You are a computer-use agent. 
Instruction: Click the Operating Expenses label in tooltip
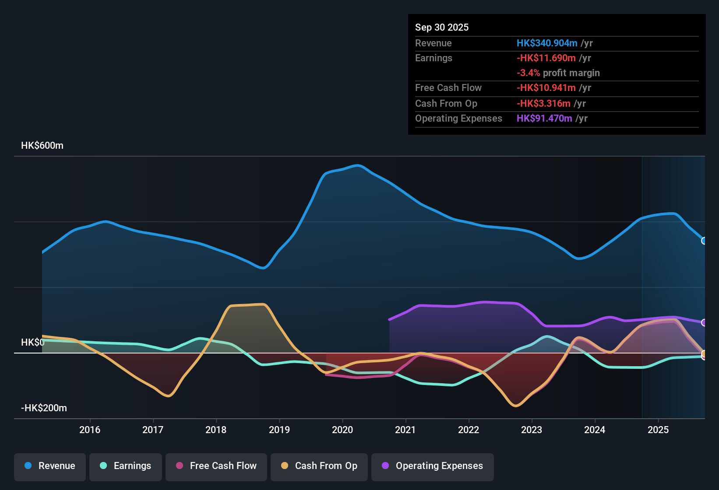coord(458,118)
